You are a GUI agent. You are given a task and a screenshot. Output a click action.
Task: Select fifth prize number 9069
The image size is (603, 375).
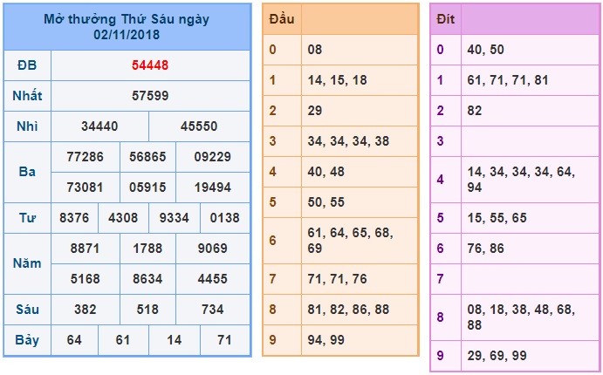pyautogui.click(x=213, y=249)
